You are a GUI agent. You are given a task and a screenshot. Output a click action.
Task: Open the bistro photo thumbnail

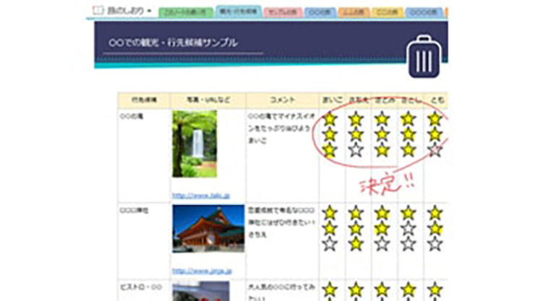point(201,291)
